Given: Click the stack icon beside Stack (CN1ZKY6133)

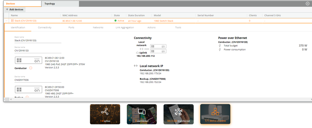Looking at the screenshot, I should tap(12, 21).
